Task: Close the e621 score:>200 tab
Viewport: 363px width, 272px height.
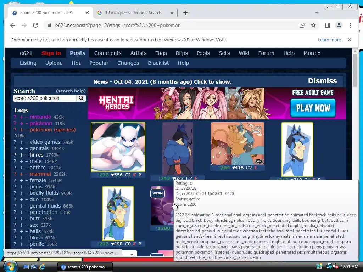Action: click(x=87, y=13)
